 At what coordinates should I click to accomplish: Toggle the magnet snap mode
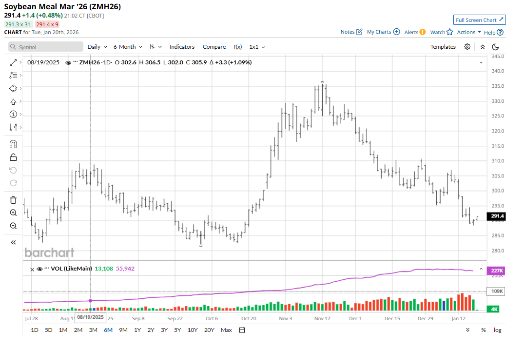(x=13, y=144)
